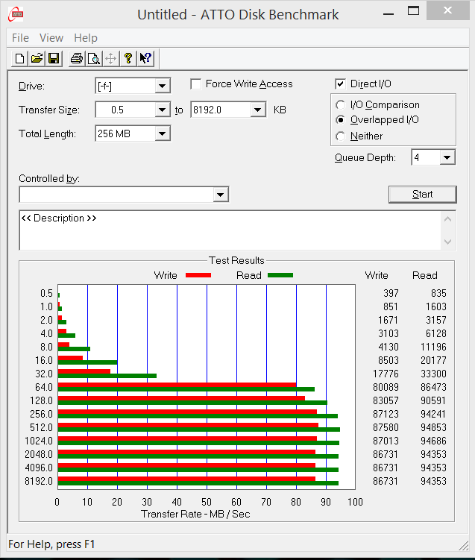This screenshot has width=475, height=560.
Task: Open the Controlled by combo box
Action: (x=220, y=195)
